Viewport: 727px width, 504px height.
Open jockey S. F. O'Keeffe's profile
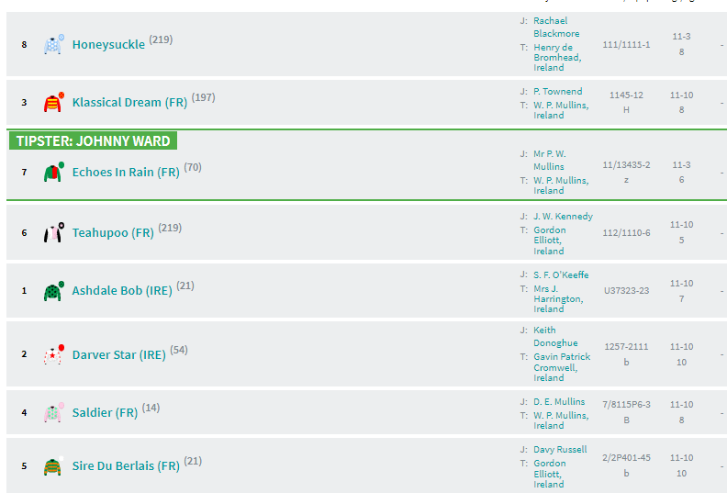click(561, 275)
